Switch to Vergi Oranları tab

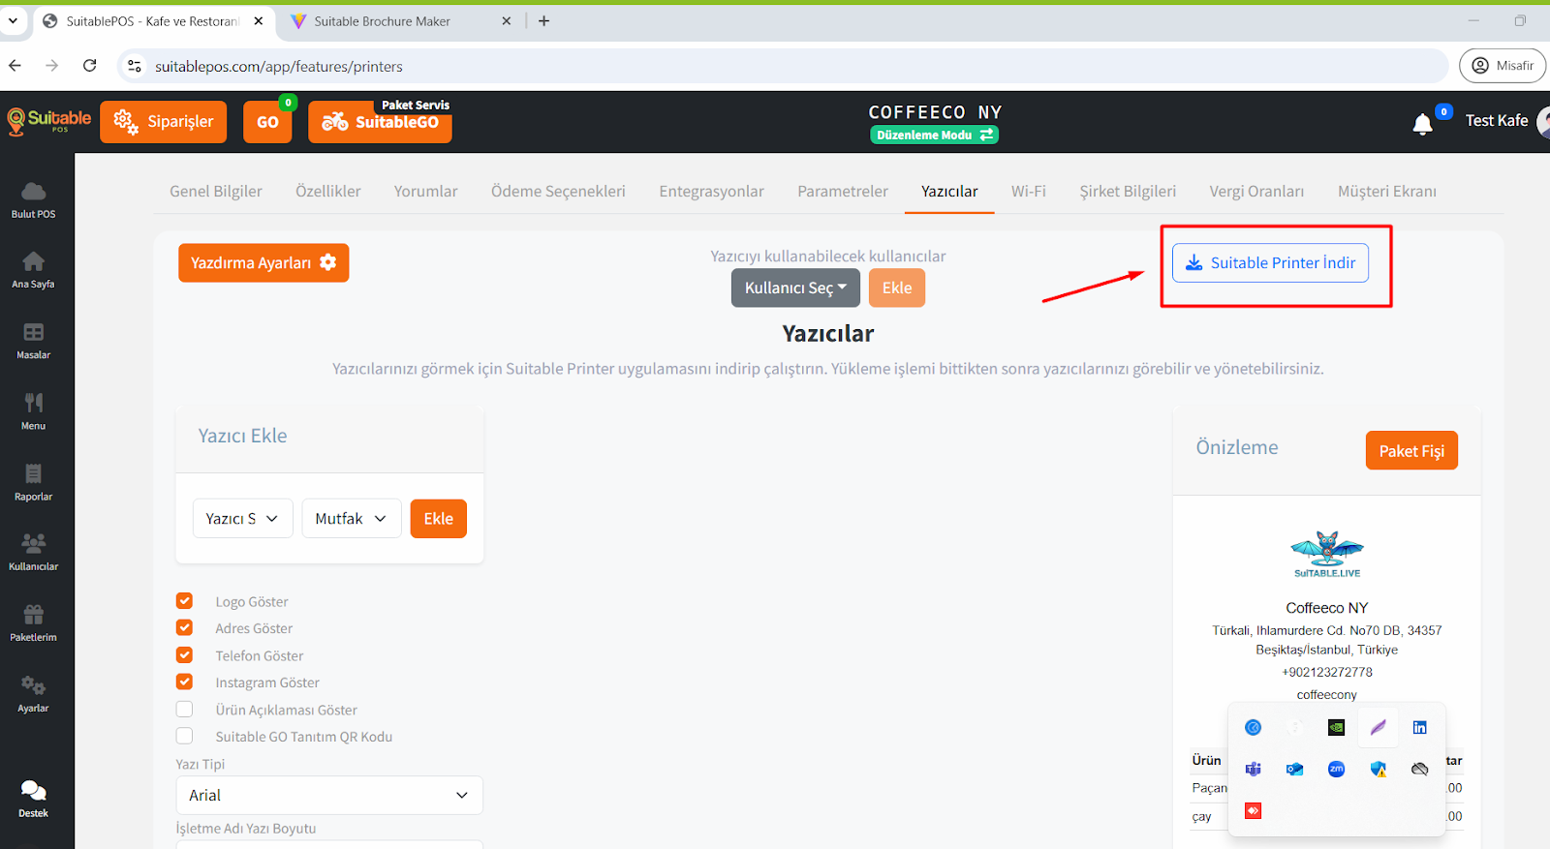click(x=1256, y=191)
